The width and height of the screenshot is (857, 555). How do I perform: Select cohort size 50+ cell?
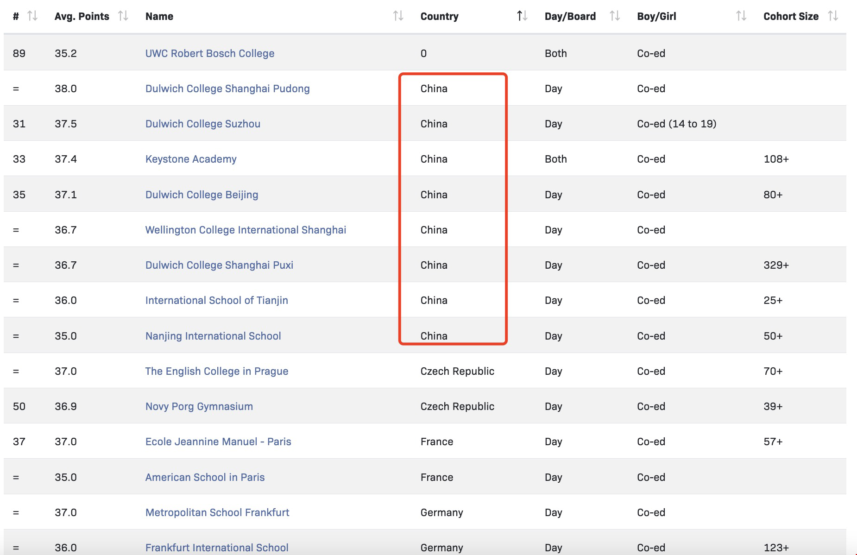773,336
